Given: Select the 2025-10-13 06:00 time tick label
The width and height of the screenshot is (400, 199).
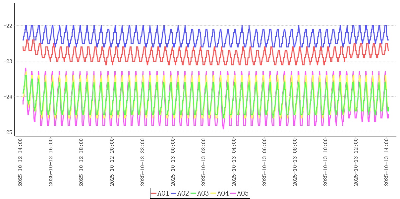Looking at the screenshot, I should coord(265,162).
